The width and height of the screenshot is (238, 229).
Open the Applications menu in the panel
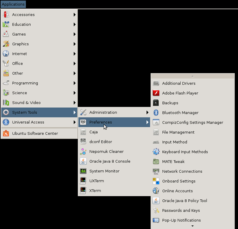pos(13,4)
